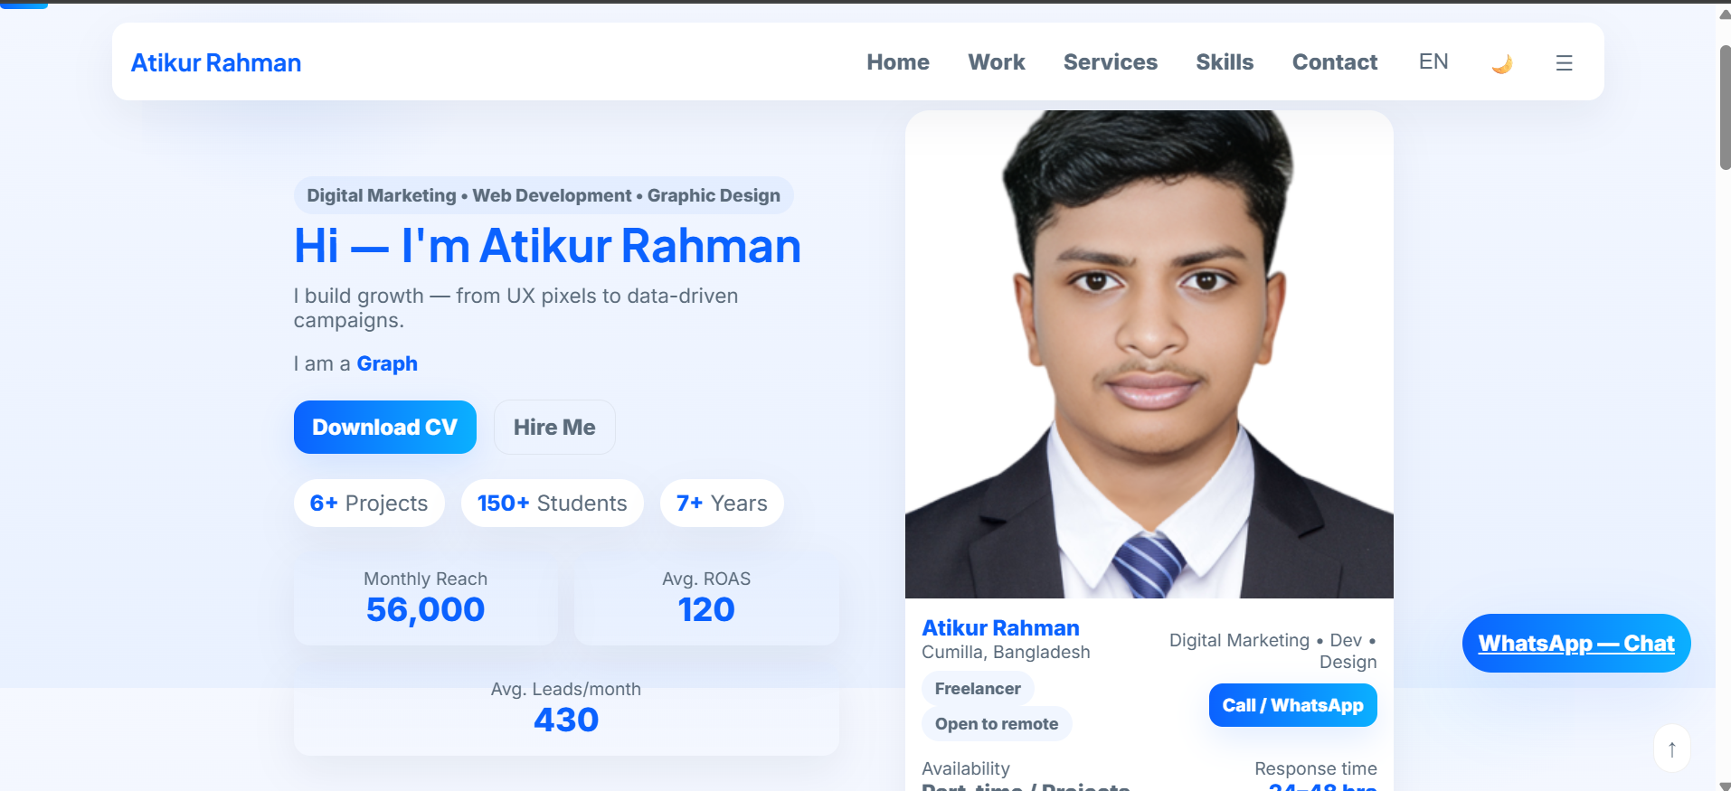Click the Monthly Reach 56,000 card
1731x791 pixels.
[x=426, y=598]
